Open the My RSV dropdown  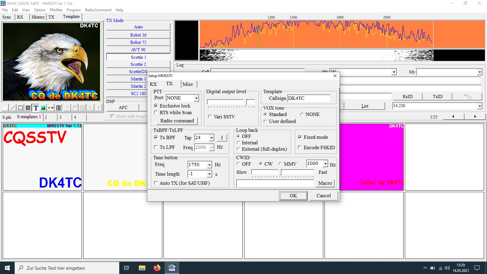coord(480,72)
